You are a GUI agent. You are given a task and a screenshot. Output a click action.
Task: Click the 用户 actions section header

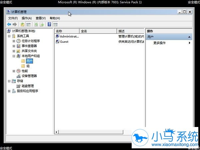click(x=169, y=37)
